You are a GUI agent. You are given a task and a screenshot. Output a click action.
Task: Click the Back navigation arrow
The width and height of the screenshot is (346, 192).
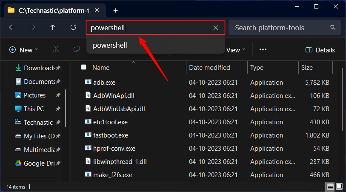coord(12,28)
